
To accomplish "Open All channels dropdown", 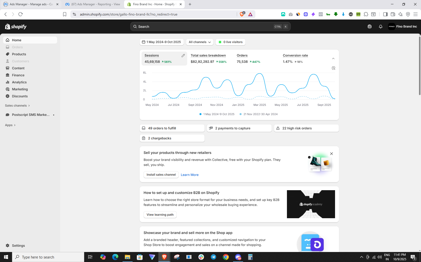I will click(x=200, y=42).
